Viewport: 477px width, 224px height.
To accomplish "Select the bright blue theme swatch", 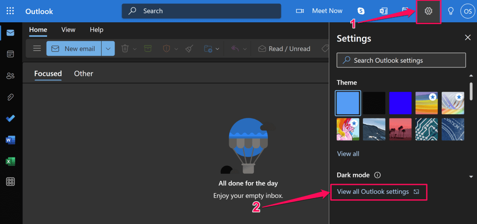I will click(400, 103).
